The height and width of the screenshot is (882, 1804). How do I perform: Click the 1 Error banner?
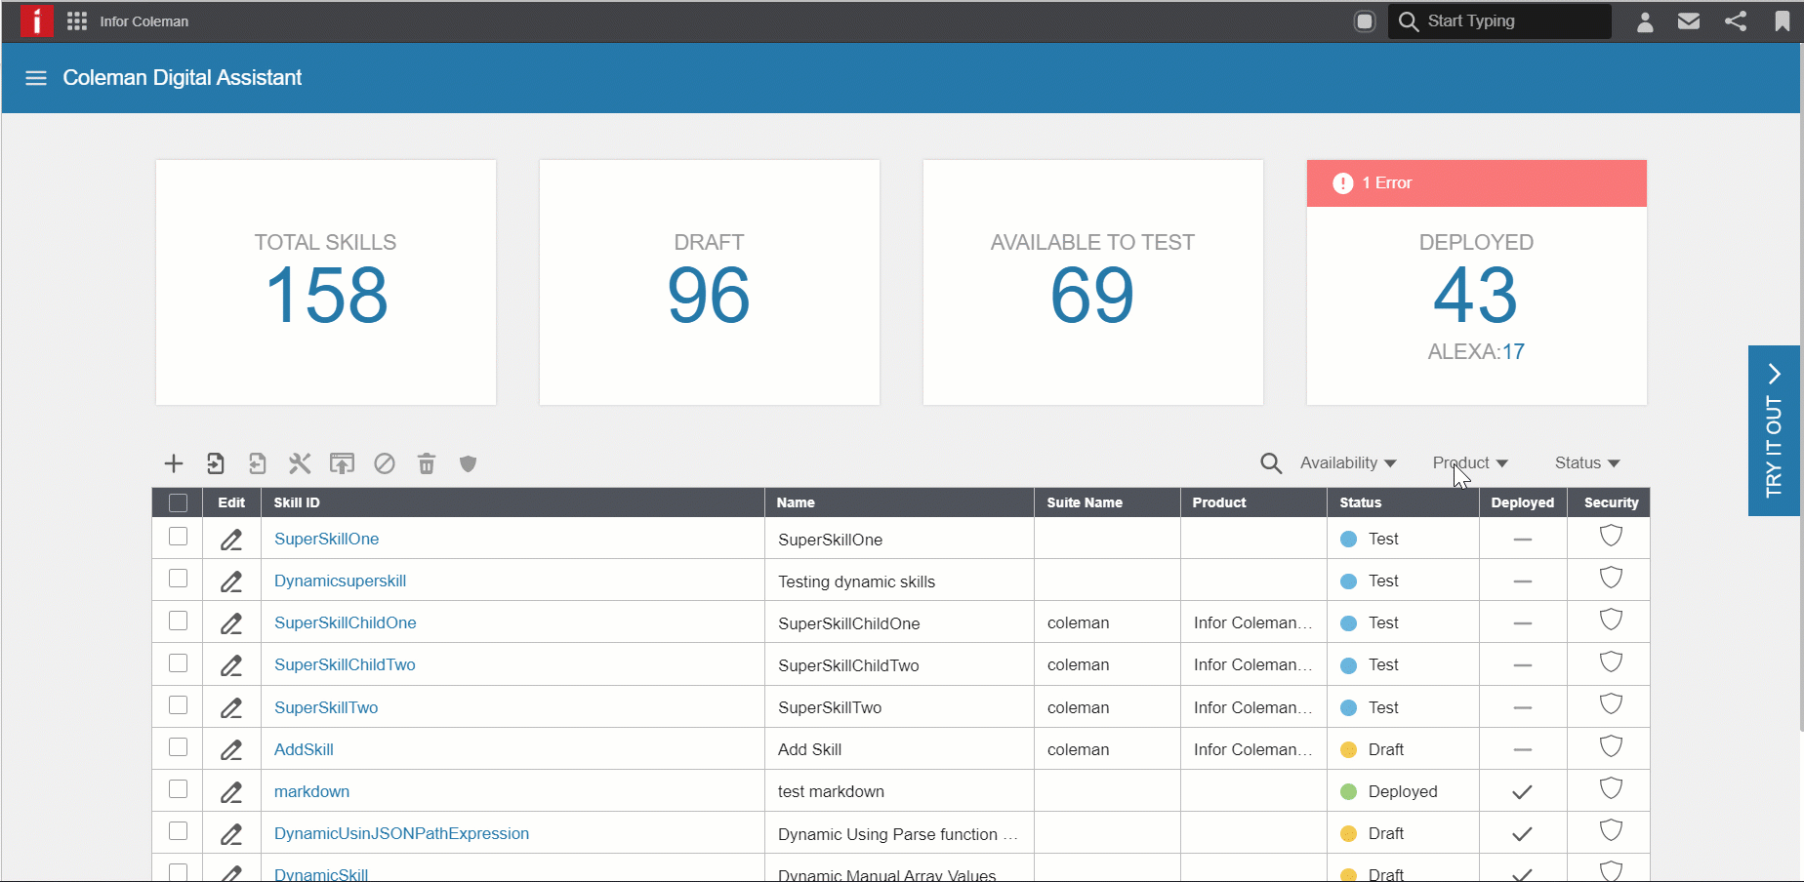1476,183
